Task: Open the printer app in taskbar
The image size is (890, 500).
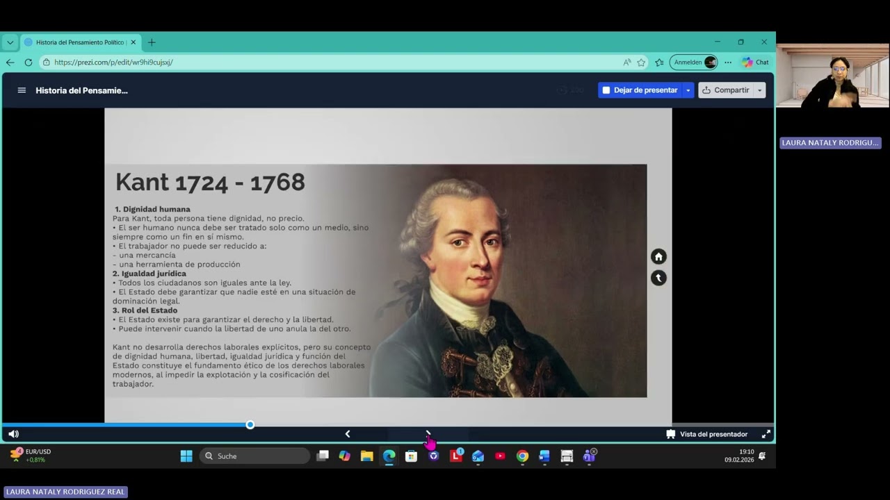Action: 567,456
